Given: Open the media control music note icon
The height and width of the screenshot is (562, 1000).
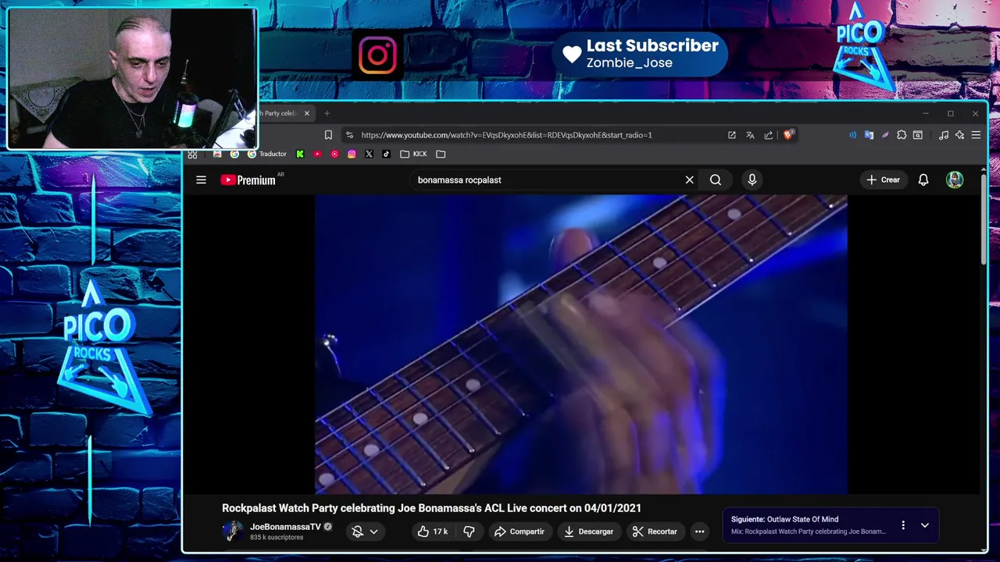Looking at the screenshot, I should pos(944,135).
